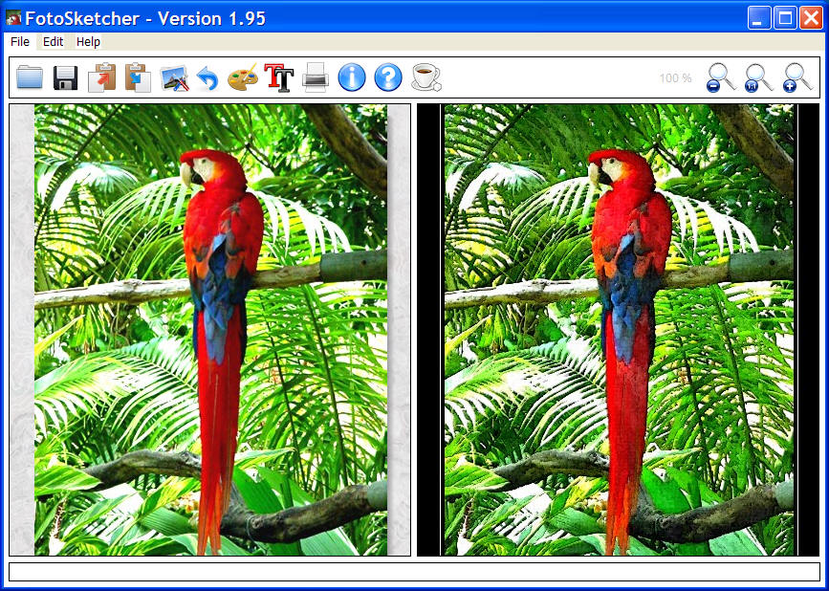The image size is (829, 591).
Task: Click the empty status bar field
Action: pyautogui.click(x=415, y=573)
